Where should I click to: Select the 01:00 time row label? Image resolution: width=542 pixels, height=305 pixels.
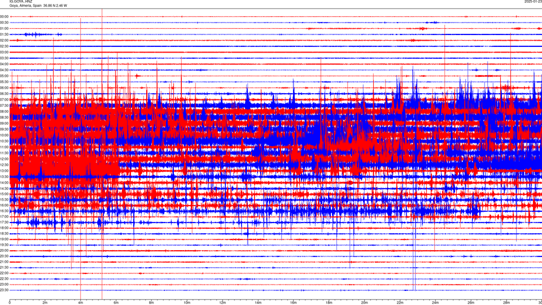[4, 28]
